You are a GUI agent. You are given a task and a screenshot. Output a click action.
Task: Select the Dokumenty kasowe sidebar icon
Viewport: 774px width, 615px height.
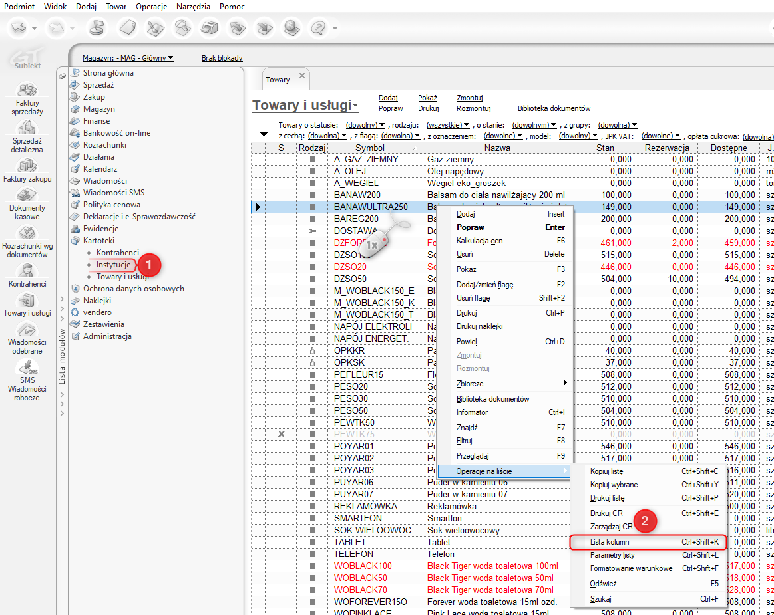point(27,196)
